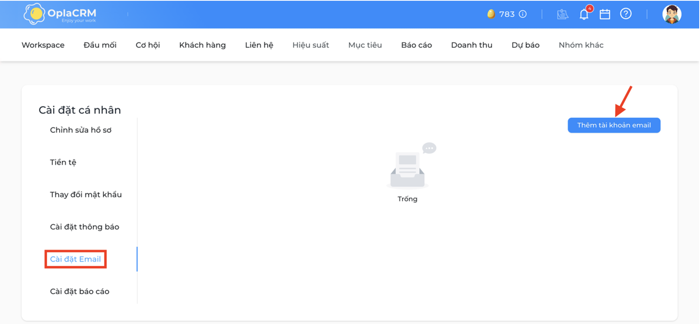Expand the Nhóm khác menu
The height and width of the screenshot is (324, 700).
tap(581, 45)
